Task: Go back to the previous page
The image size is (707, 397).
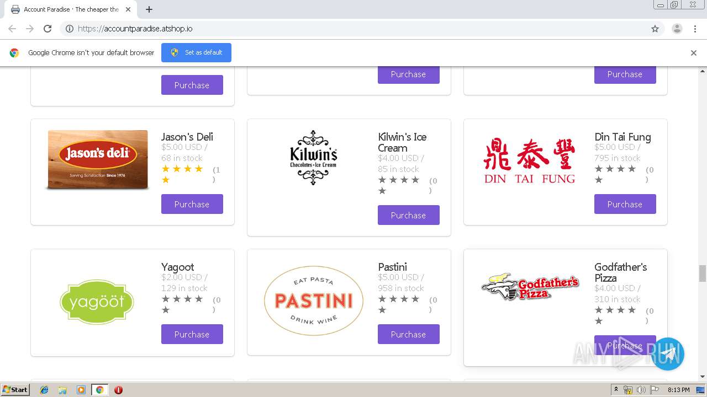Action: point(12,29)
